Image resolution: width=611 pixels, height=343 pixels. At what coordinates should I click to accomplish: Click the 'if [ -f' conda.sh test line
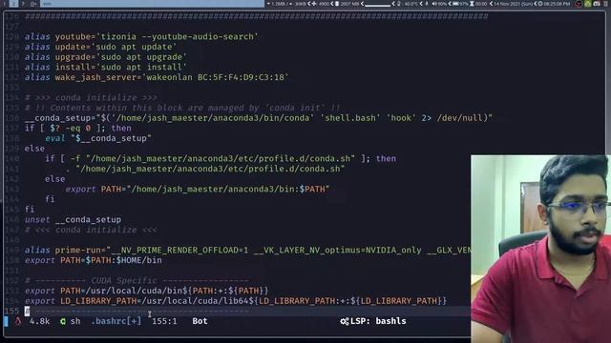click(221, 158)
